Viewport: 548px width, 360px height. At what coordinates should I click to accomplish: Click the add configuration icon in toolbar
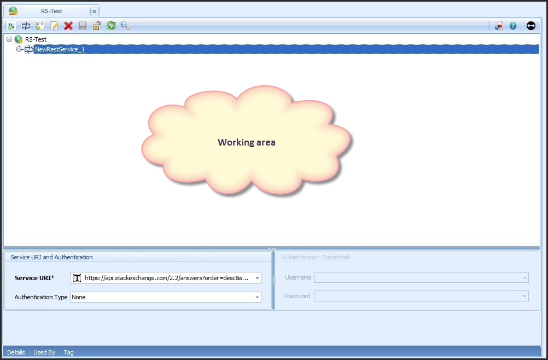pyautogui.click(x=11, y=26)
